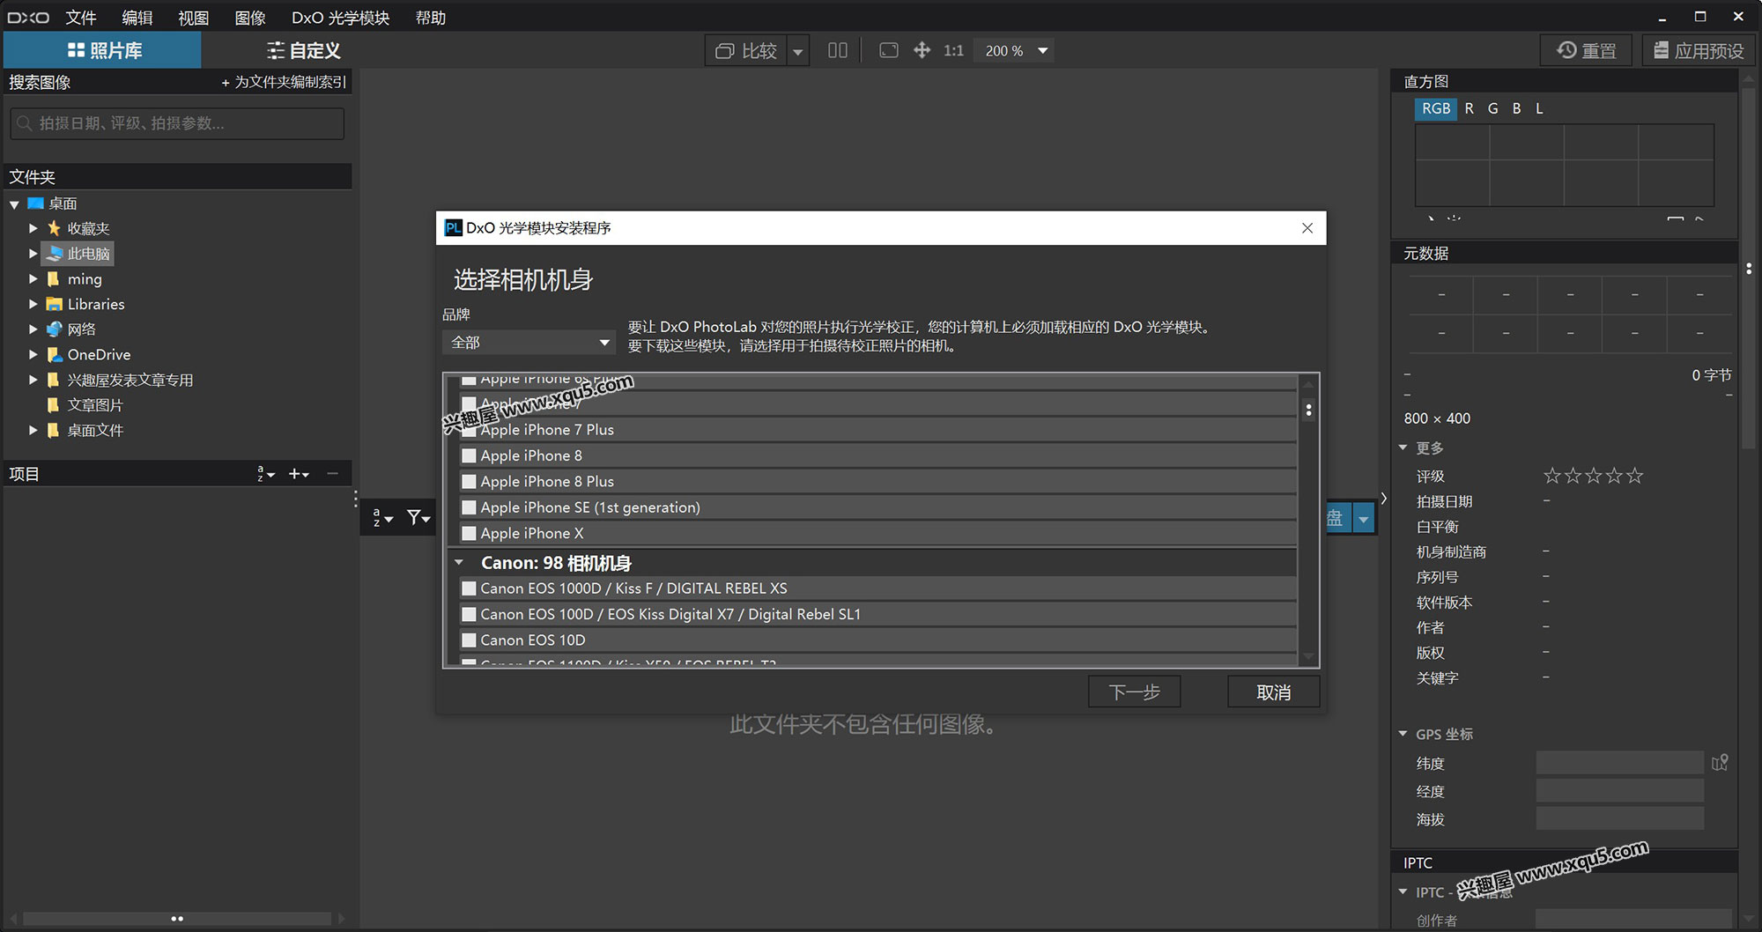The height and width of the screenshot is (932, 1762).
Task: Set the first rating star
Action: click(1552, 476)
